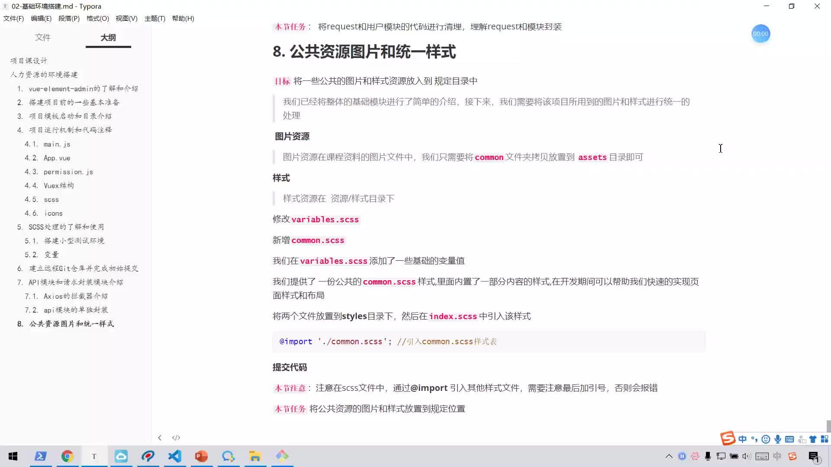
Task: Open tray battery status icon
Action: pyautogui.click(x=734, y=456)
